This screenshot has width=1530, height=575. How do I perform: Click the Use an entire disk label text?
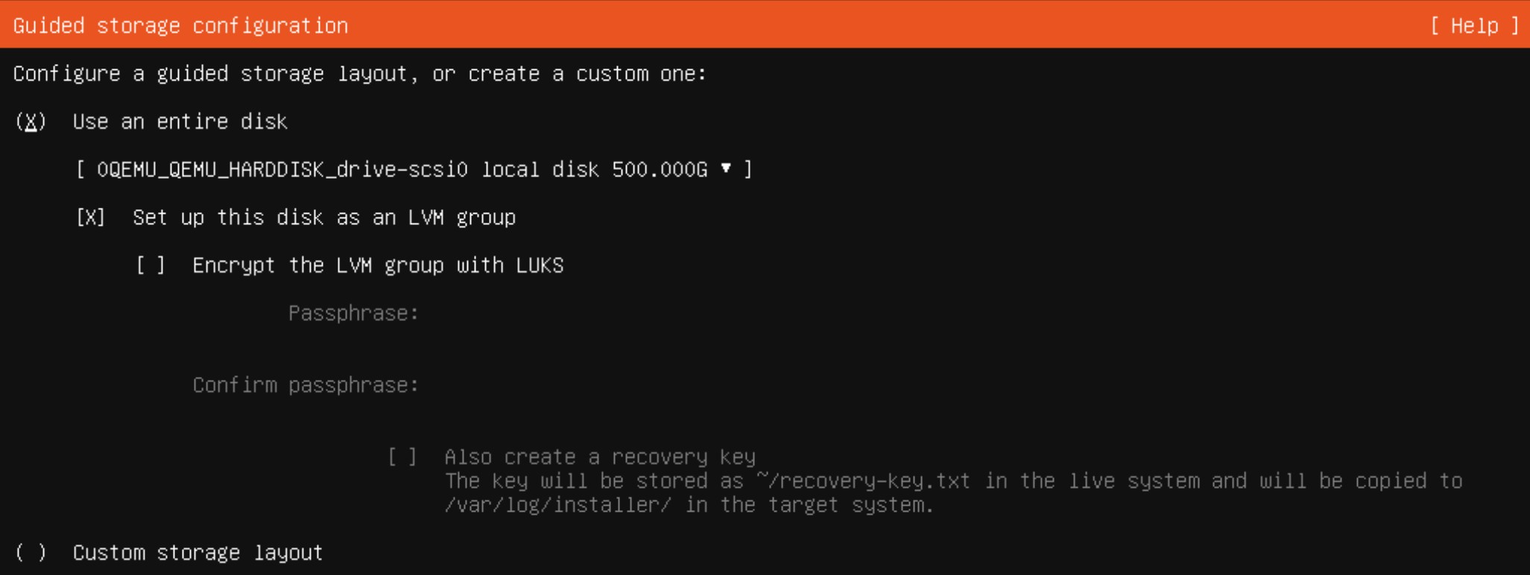[179, 121]
